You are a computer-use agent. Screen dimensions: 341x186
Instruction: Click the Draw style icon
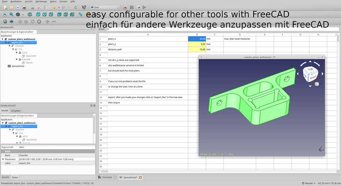point(18,14)
